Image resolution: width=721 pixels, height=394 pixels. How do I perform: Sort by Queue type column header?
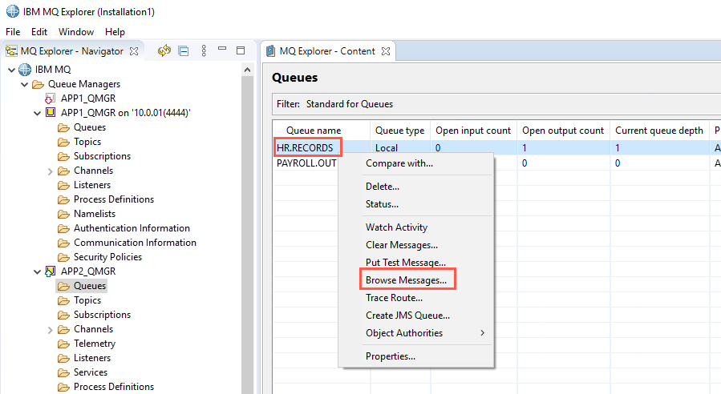[x=400, y=131]
